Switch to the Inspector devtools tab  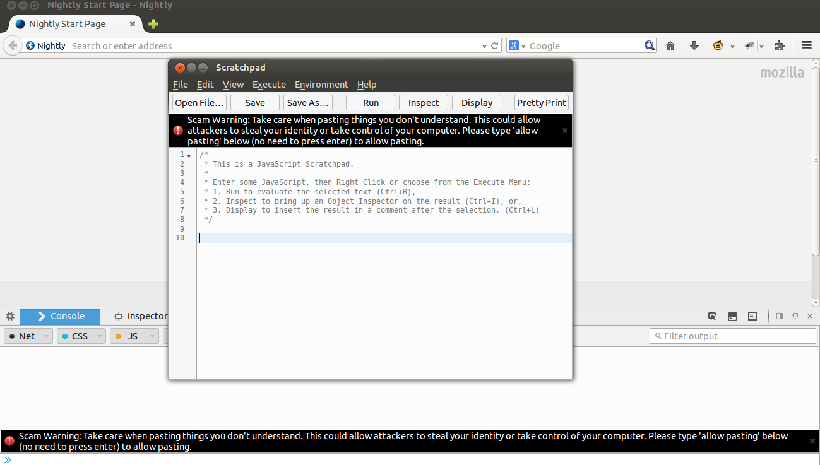(x=140, y=316)
